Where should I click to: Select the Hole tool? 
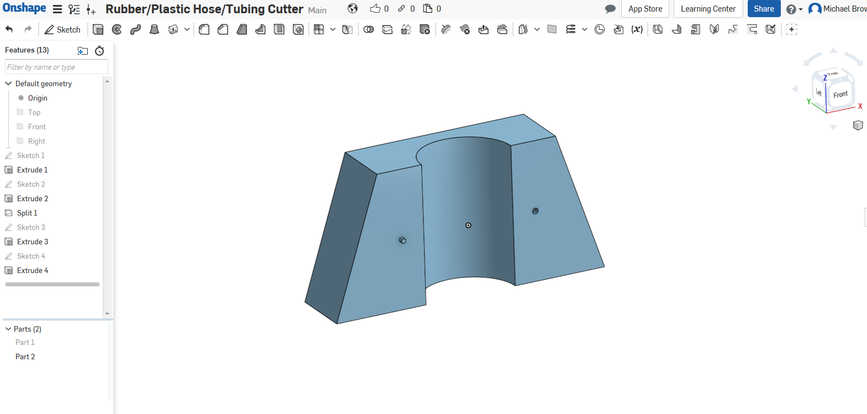[298, 29]
